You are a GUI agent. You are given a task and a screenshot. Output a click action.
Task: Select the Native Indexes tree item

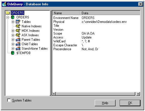tap(32, 26)
